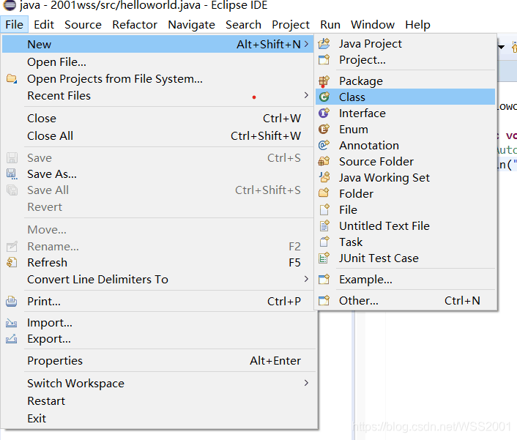
Task: Click the Refresh icon in File menu
Action: tap(12, 262)
